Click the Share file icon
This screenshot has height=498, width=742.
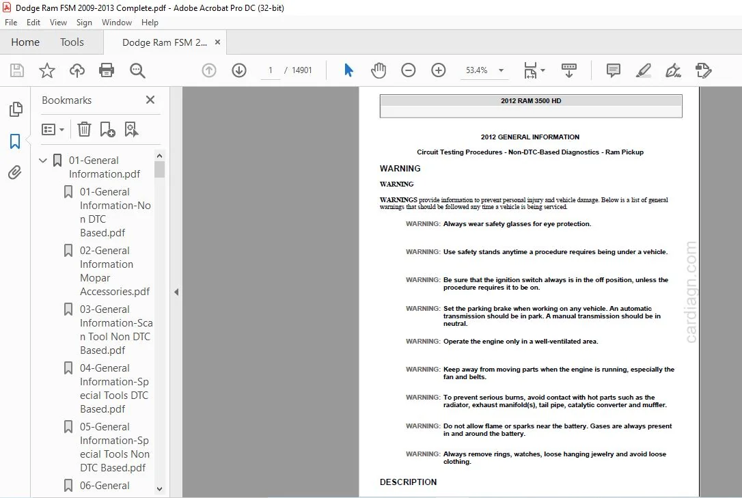[x=703, y=70]
